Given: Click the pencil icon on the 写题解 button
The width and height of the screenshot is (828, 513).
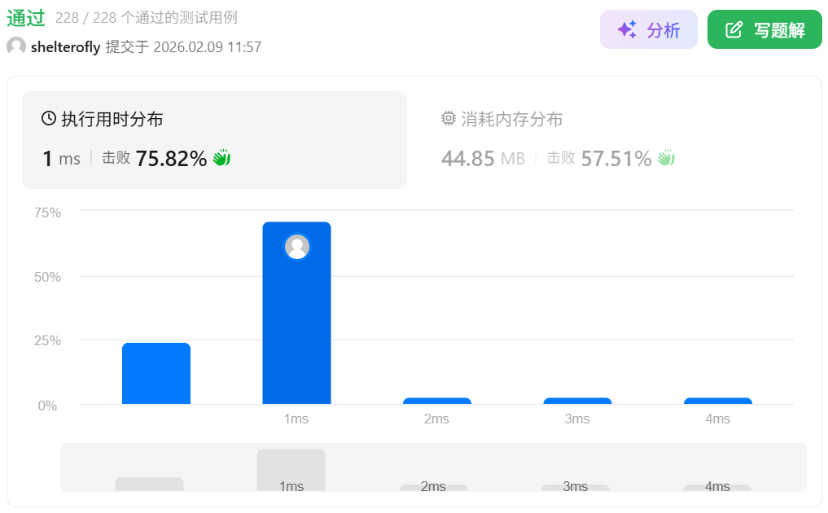Looking at the screenshot, I should (734, 30).
